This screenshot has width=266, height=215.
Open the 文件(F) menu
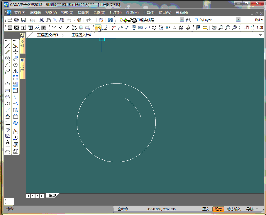[20, 13]
